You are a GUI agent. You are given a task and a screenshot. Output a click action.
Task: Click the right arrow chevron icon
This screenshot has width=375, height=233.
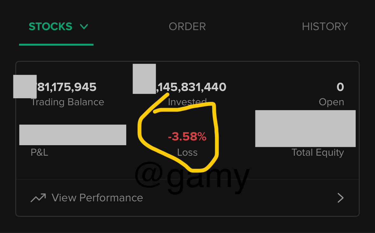point(340,198)
